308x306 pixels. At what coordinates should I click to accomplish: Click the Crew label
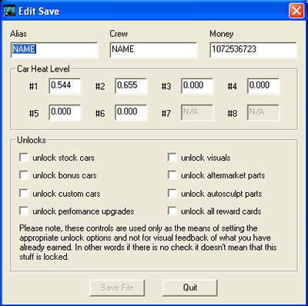119,34
